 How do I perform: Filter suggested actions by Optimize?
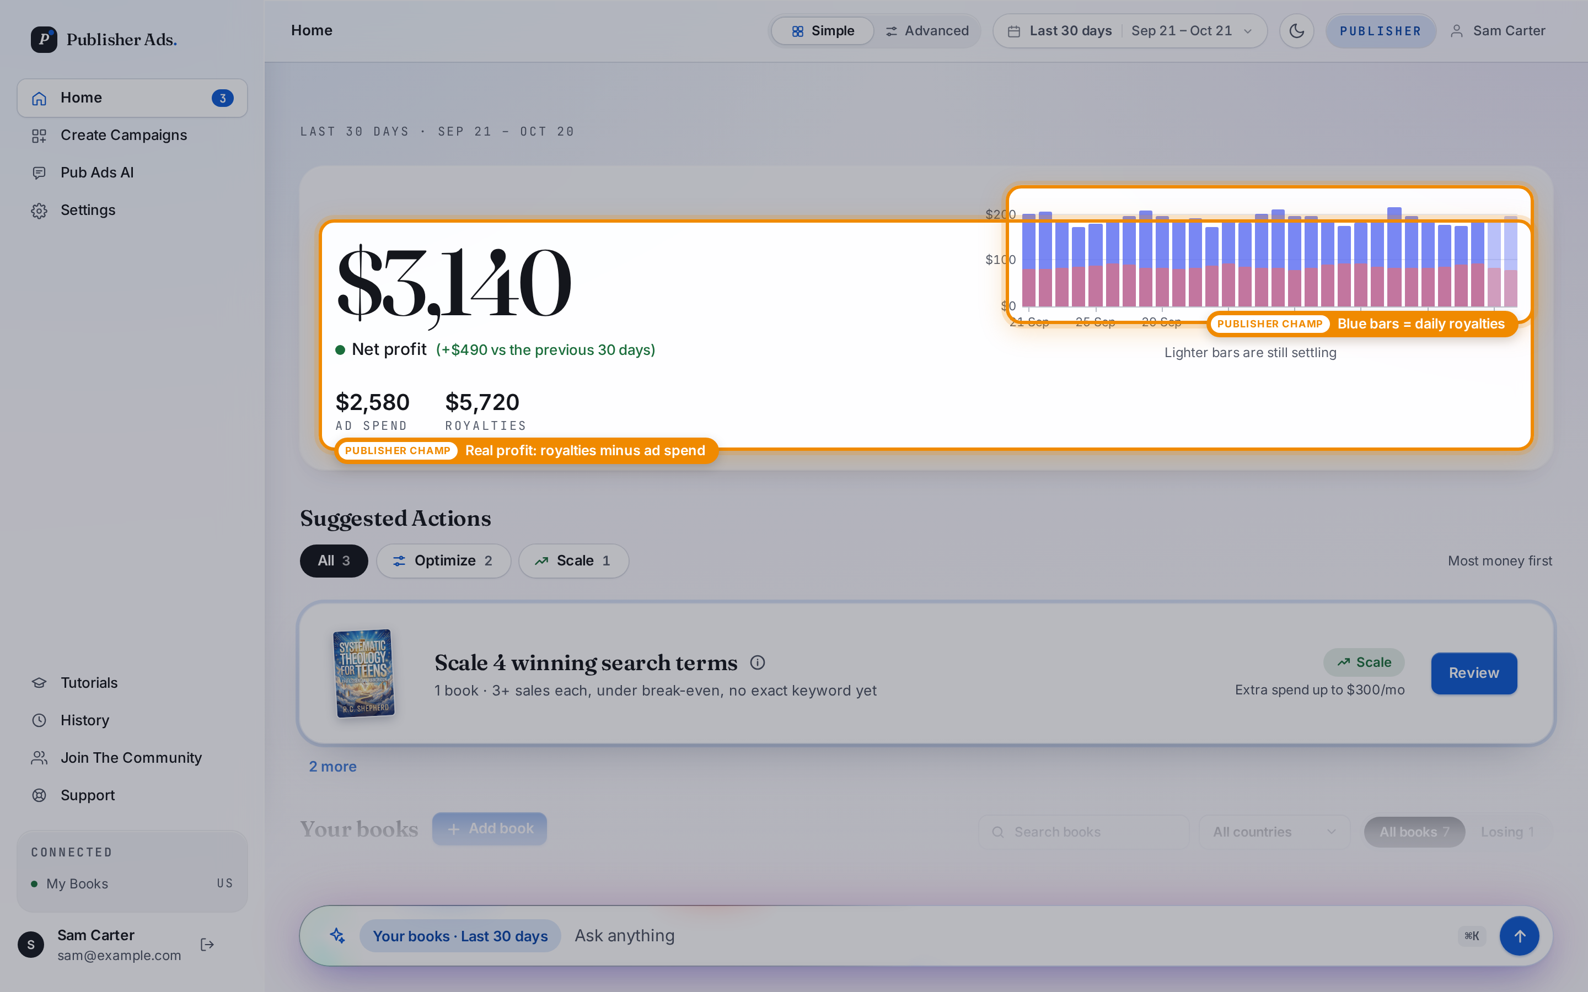(443, 560)
